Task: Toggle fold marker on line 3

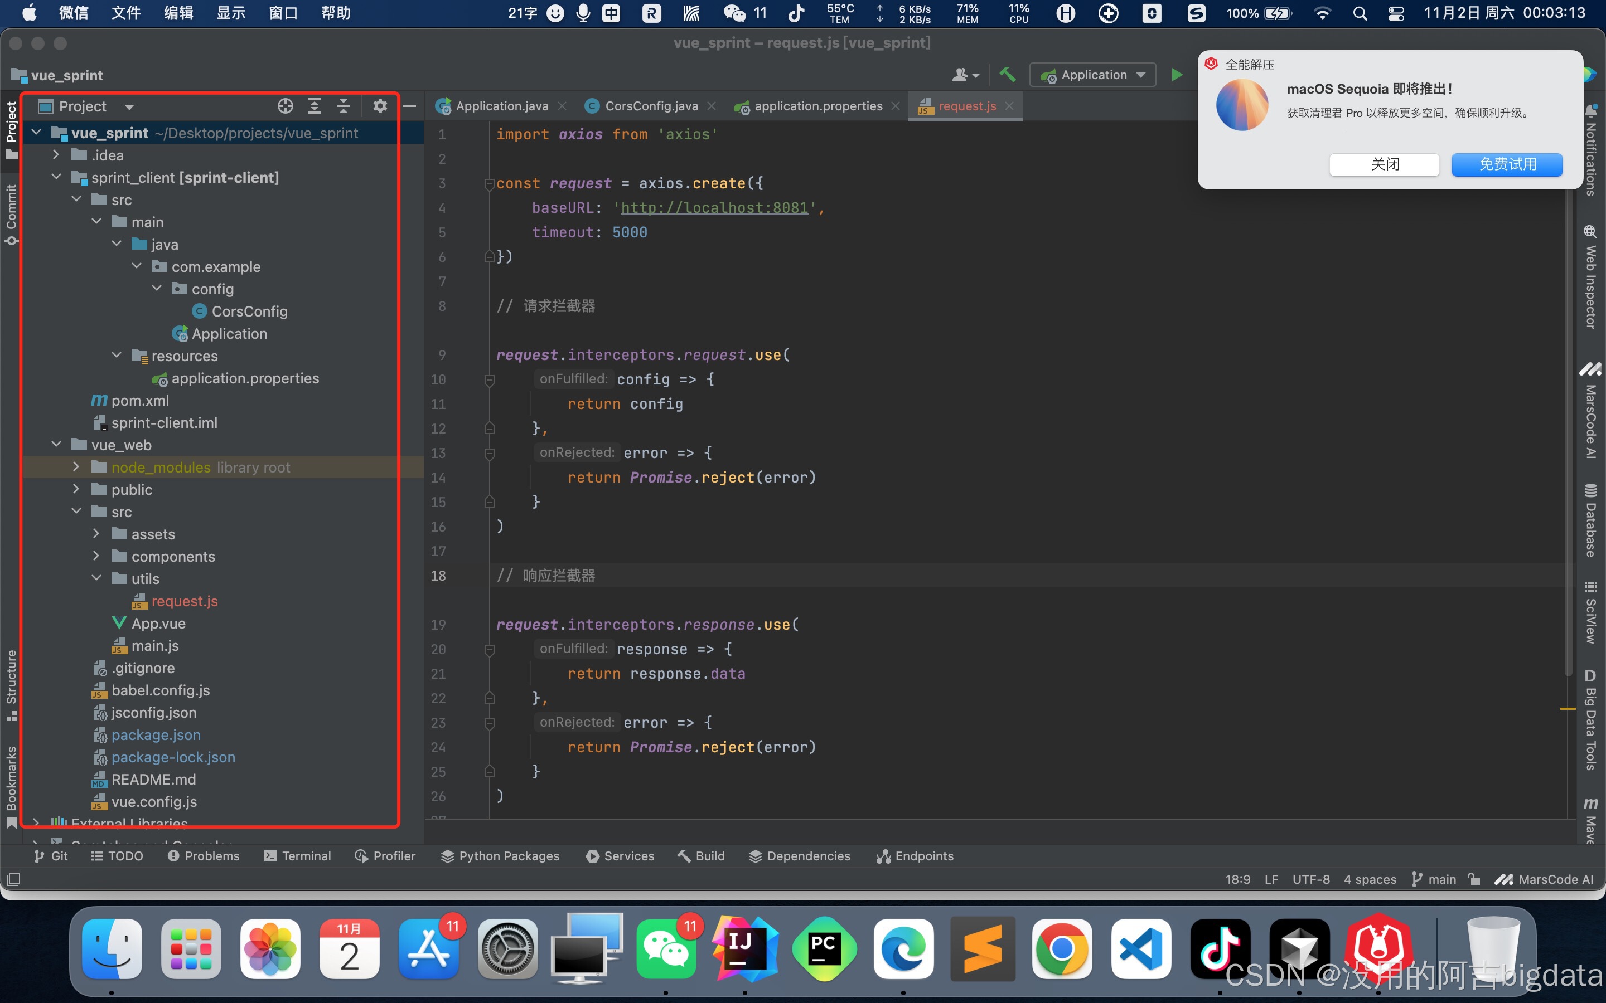Action: coord(489,184)
